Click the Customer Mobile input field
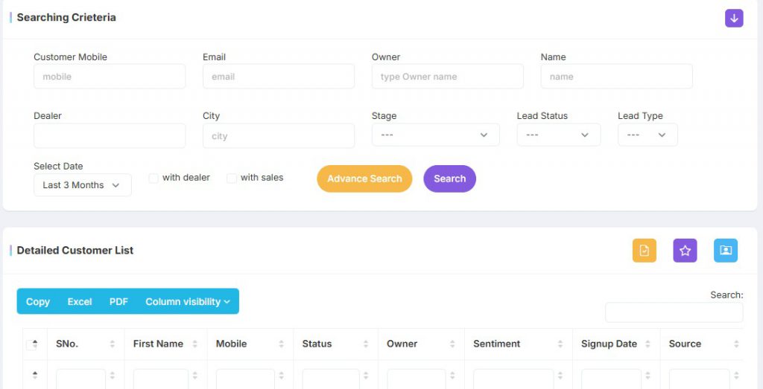The height and width of the screenshot is (389, 763). 110,77
